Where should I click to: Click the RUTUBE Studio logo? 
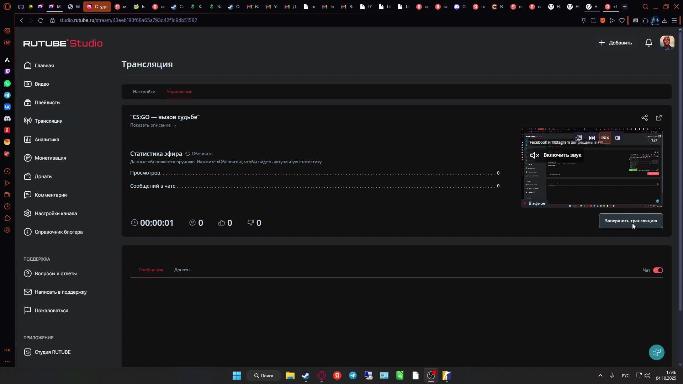point(63,43)
